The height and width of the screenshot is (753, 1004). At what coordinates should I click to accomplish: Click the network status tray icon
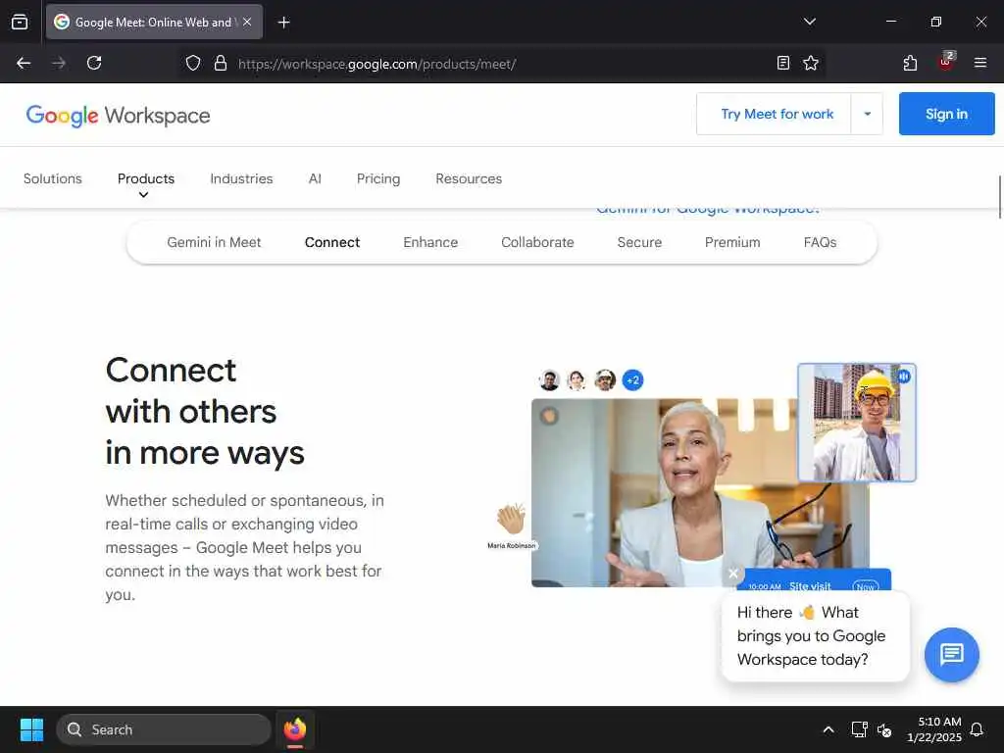tap(859, 729)
